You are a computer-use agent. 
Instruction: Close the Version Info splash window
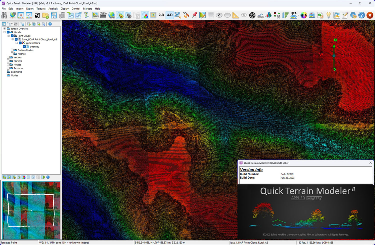point(370,163)
